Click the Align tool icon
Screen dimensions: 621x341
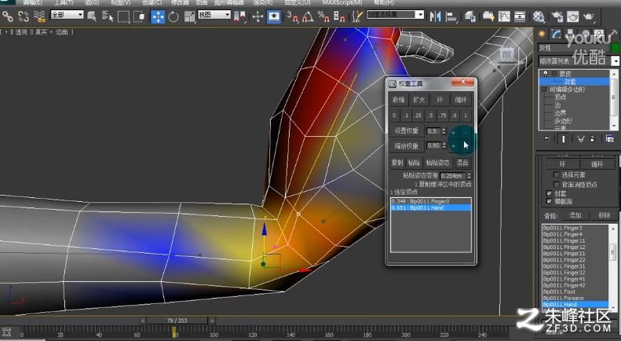point(451,16)
